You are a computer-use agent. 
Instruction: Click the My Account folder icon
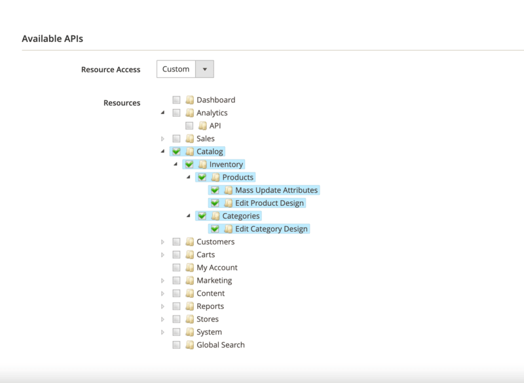click(190, 267)
